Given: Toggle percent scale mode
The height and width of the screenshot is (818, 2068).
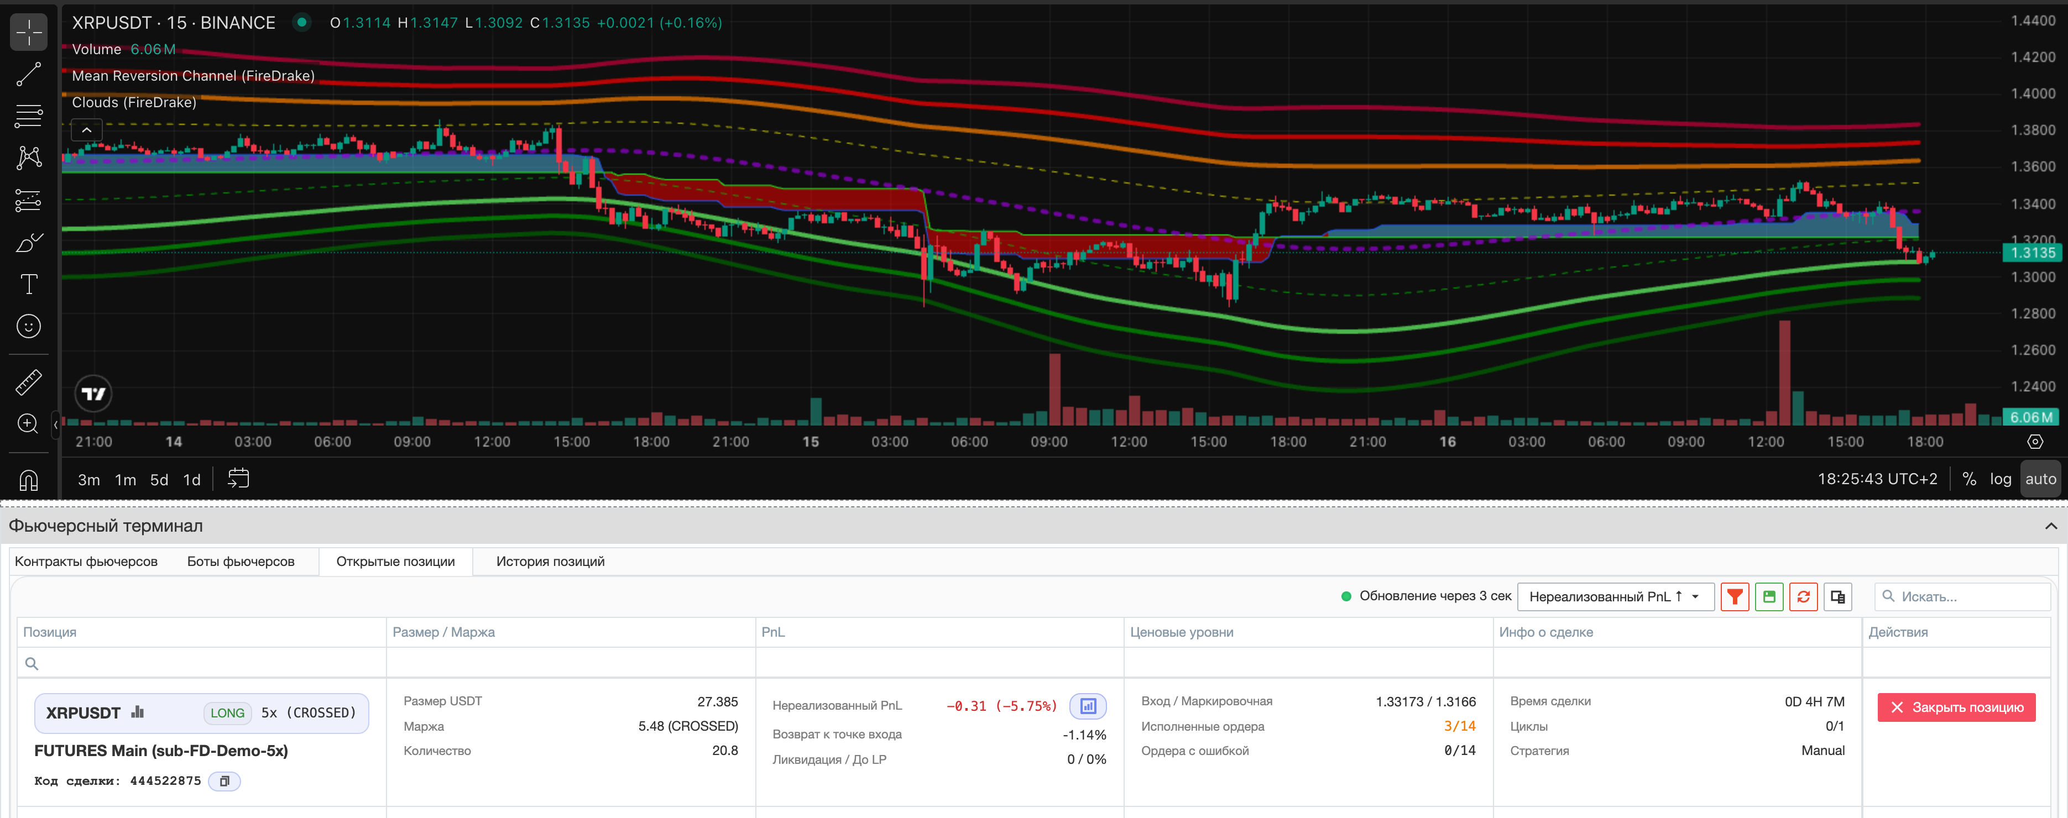Looking at the screenshot, I should point(1969,479).
